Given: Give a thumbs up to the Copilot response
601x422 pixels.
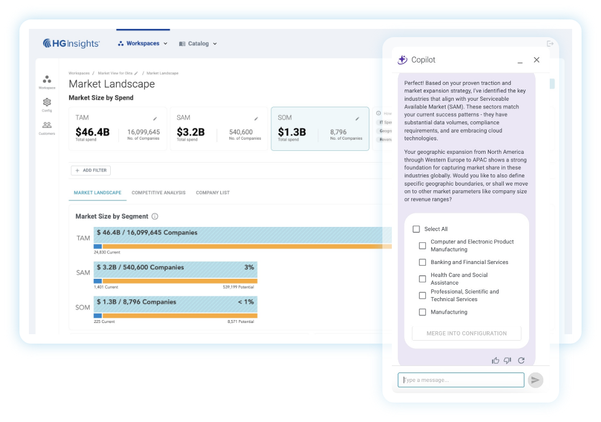Looking at the screenshot, I should tap(496, 360).
